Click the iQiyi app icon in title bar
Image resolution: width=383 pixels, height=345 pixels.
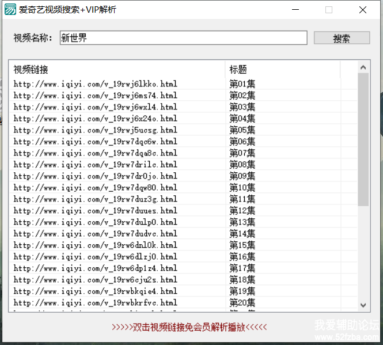click(10, 9)
